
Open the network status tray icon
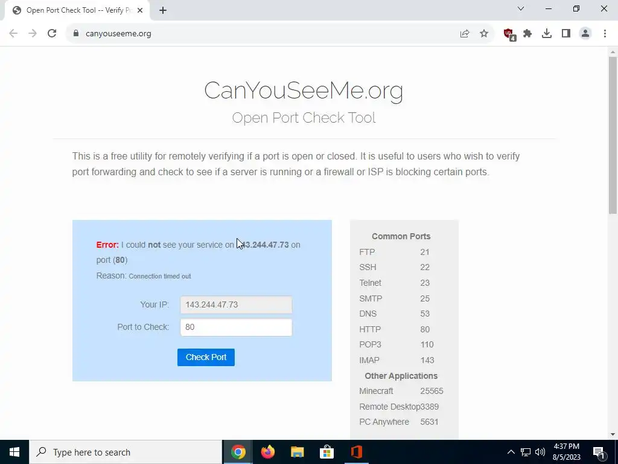(x=526, y=452)
